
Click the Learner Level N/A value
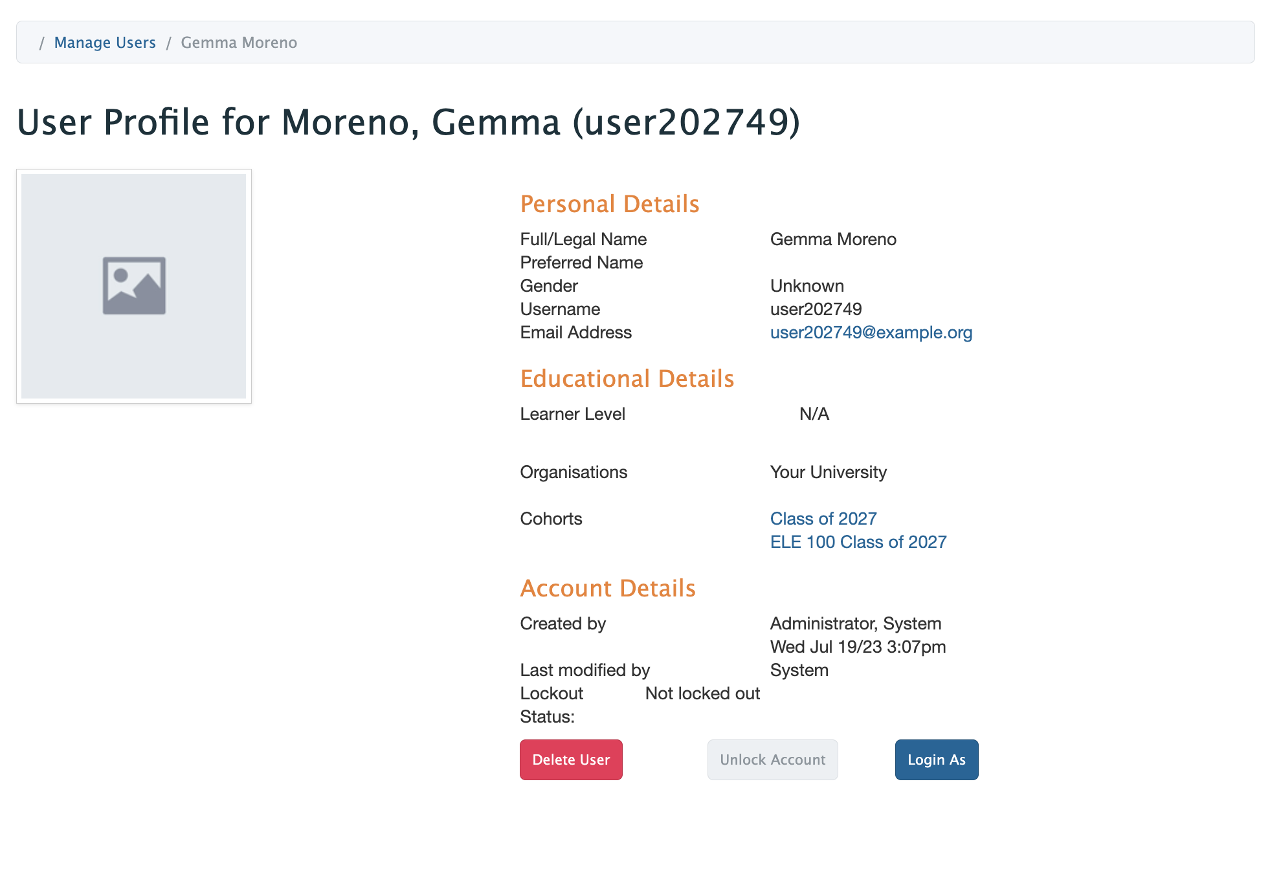[814, 414]
